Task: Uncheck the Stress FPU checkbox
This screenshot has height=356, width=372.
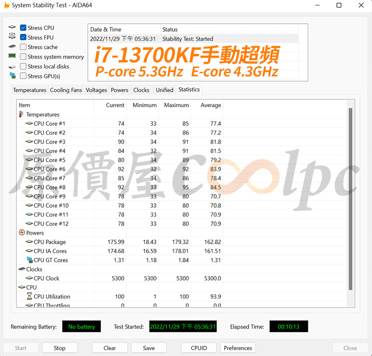Action: tap(23, 37)
